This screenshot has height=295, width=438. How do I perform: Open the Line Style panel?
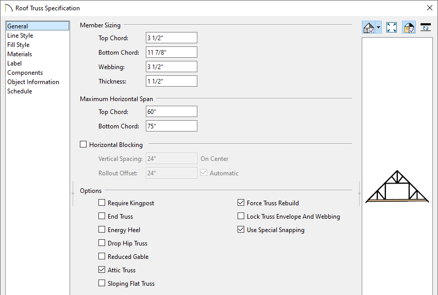click(20, 36)
